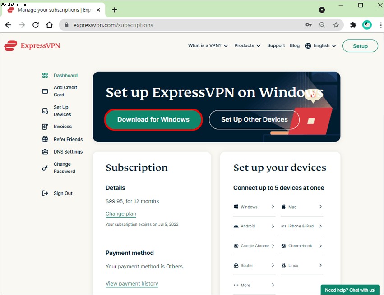Click the Android device icon

pos(236,227)
